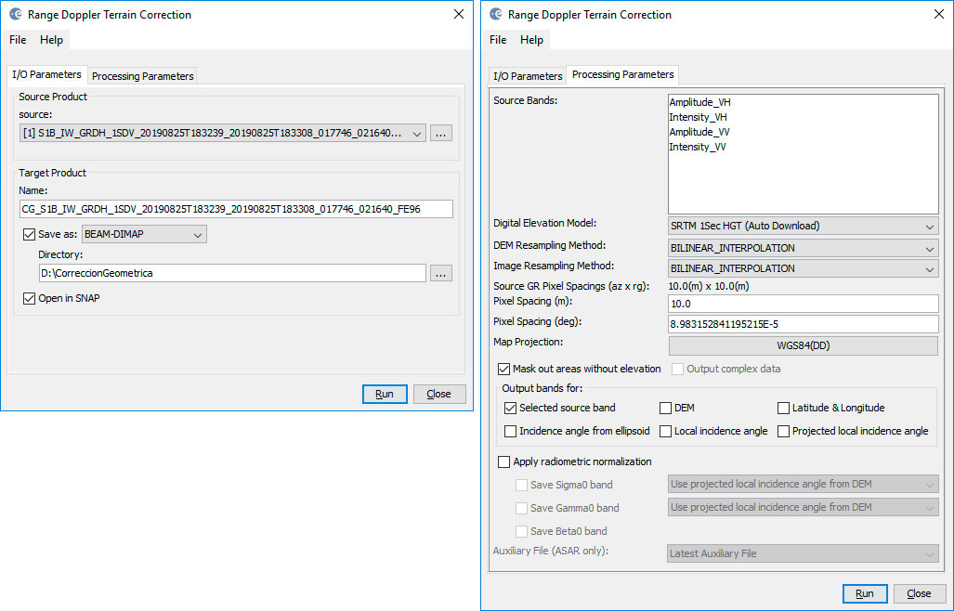Open the Image Resampling Method dropdown
The image size is (954, 611).
pos(930,269)
